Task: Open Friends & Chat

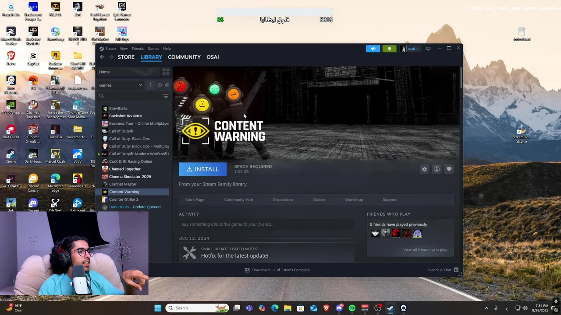Action: coord(443,270)
